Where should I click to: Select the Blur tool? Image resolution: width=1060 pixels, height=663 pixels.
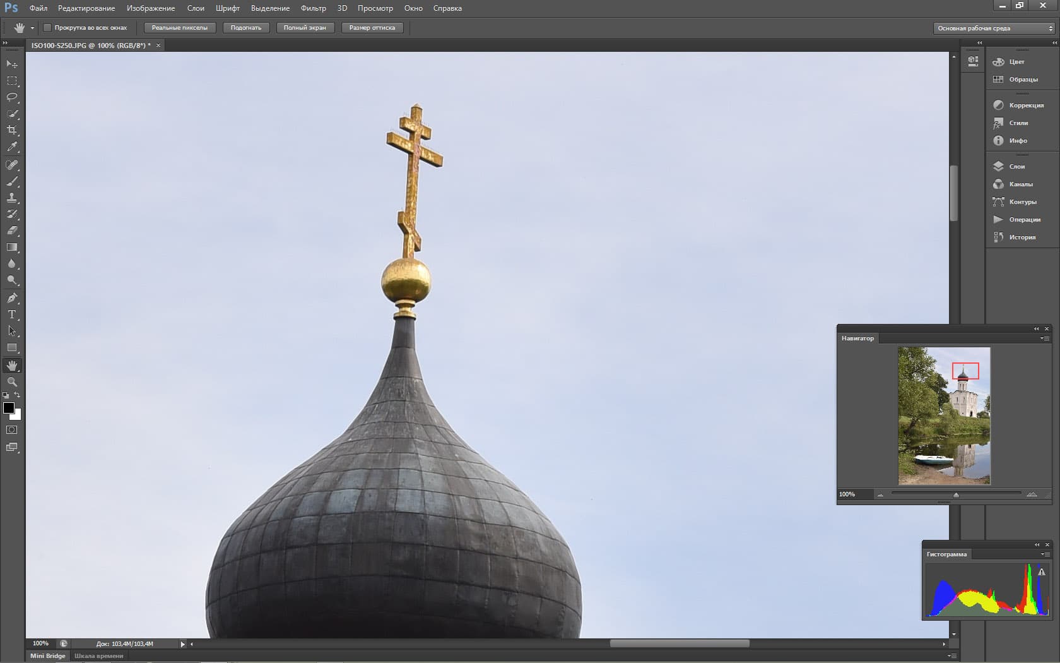(x=12, y=263)
